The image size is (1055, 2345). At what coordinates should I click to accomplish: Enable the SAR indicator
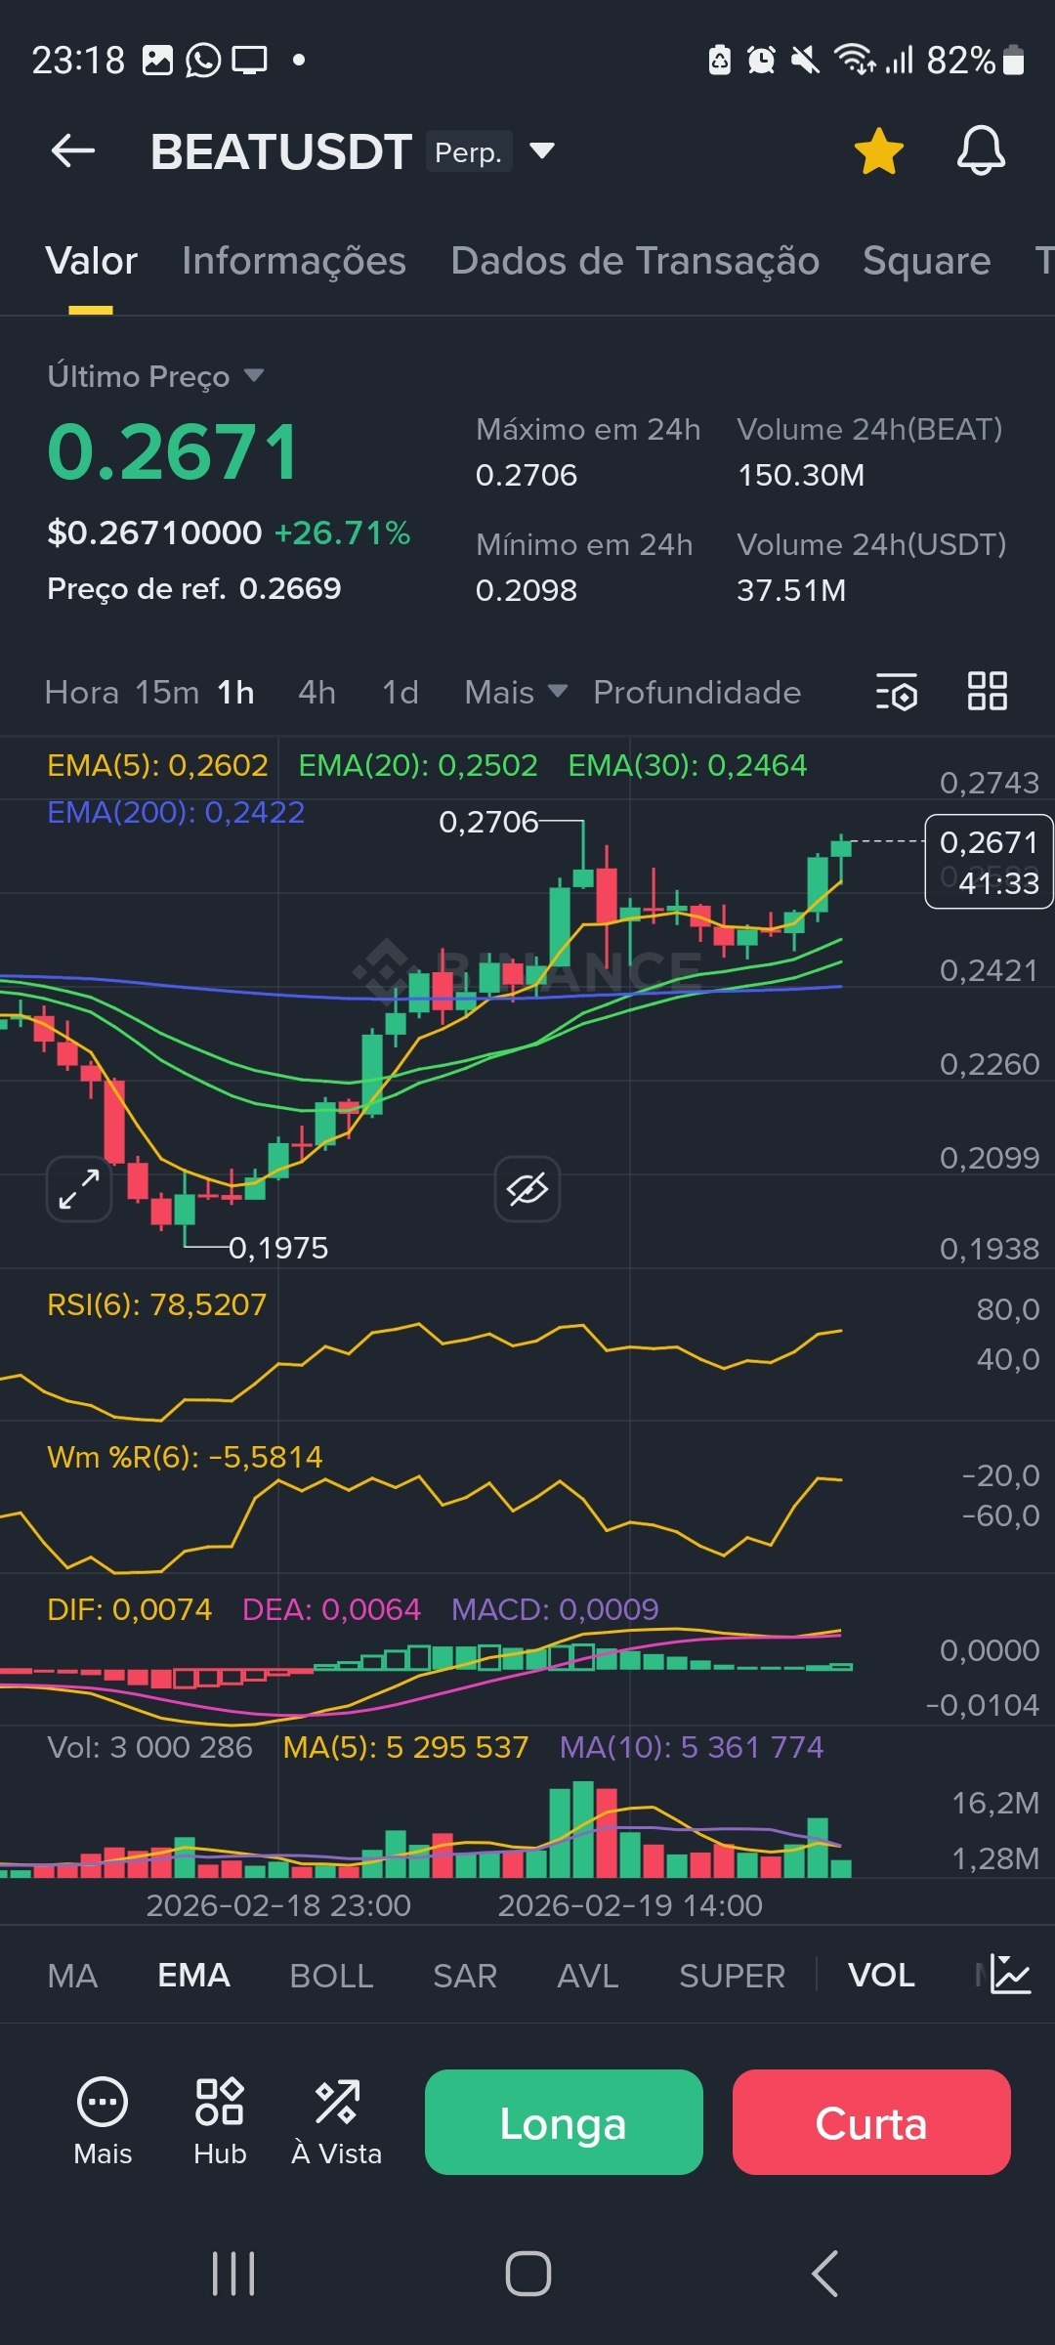point(465,1976)
